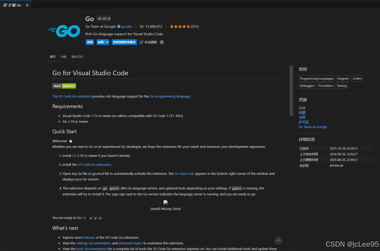
Task: Click the Testing category tag
Action: [x=342, y=86]
